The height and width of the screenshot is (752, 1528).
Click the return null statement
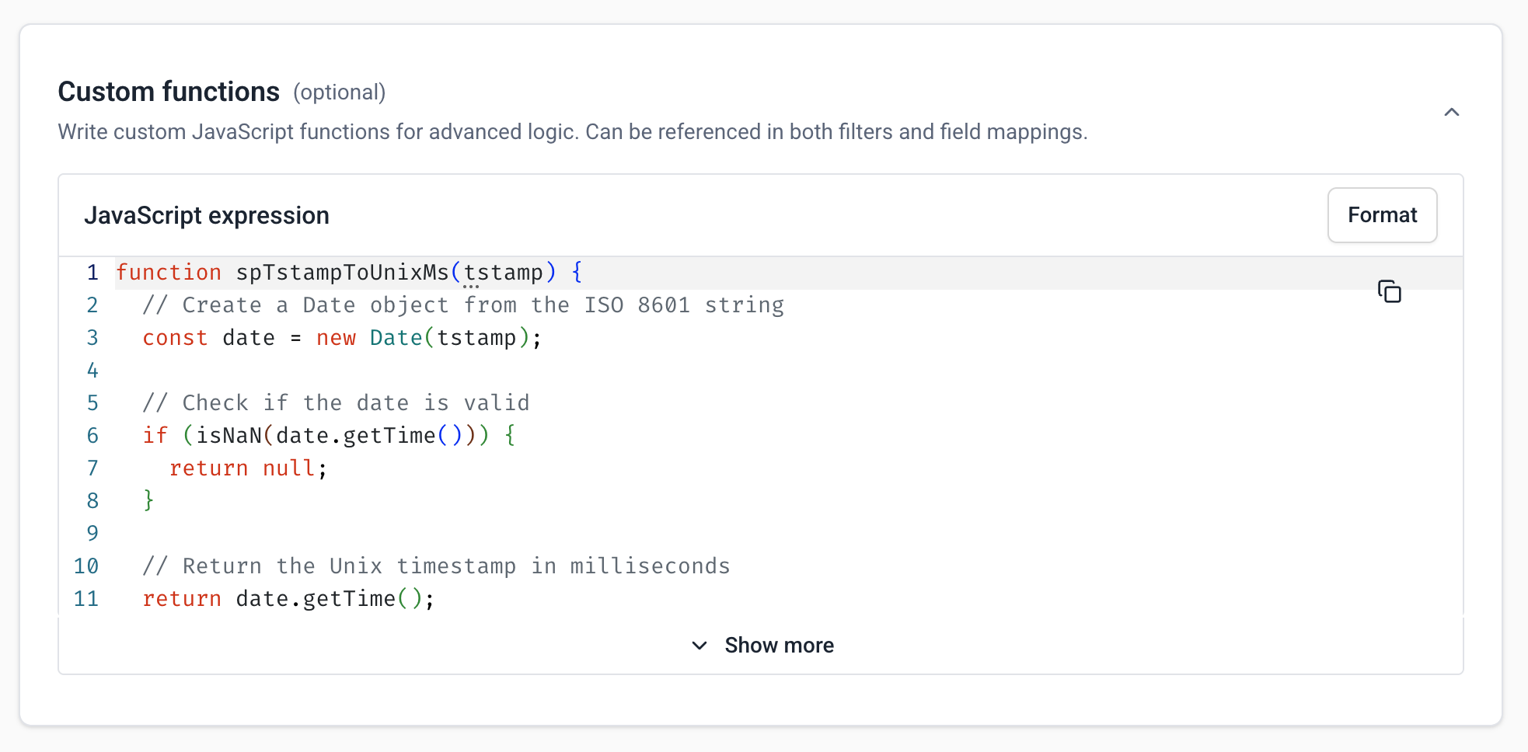point(247,468)
